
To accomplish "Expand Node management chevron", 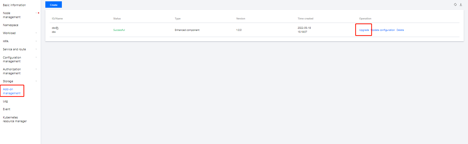I will point(36,13).
